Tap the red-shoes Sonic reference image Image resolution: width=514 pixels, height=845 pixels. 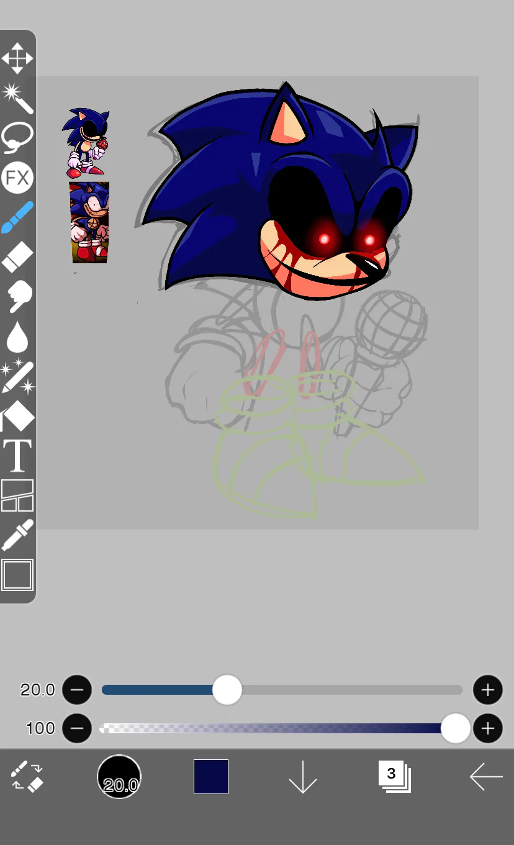[x=89, y=222]
